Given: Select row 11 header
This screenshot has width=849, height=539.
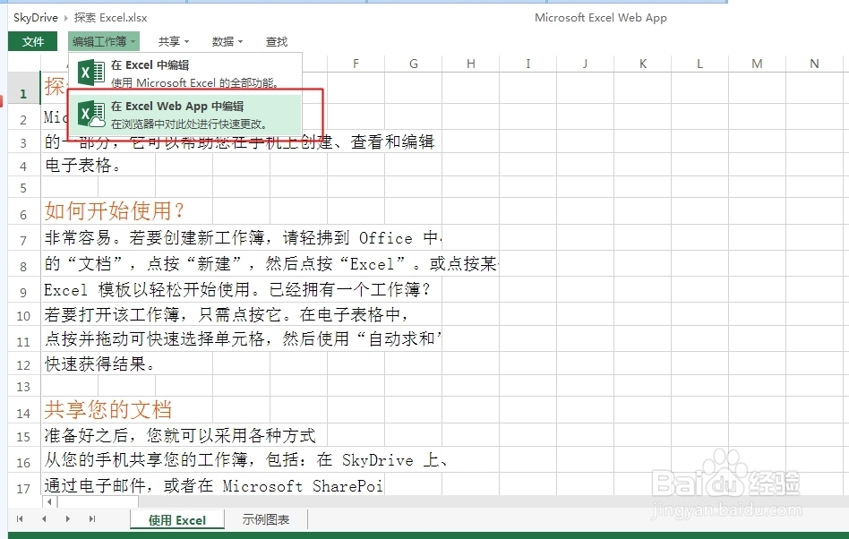Looking at the screenshot, I should (24, 339).
